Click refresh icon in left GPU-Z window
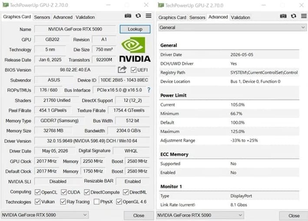The image size is (308, 221). pyautogui.click(x=138, y=16)
